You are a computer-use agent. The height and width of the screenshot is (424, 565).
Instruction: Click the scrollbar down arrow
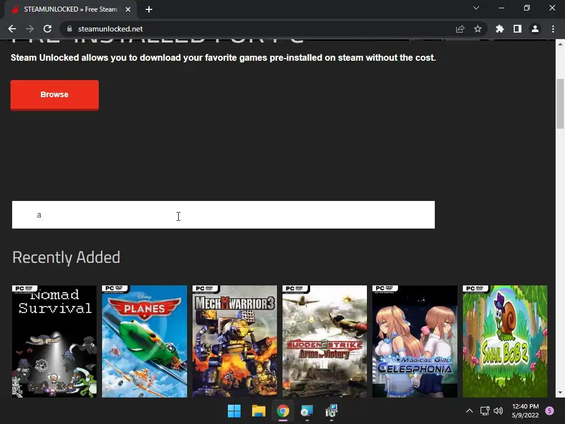tap(560, 393)
